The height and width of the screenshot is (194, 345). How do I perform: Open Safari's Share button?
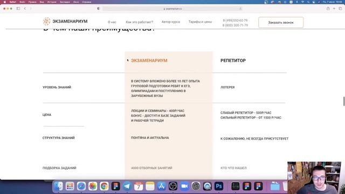[x=328, y=9]
